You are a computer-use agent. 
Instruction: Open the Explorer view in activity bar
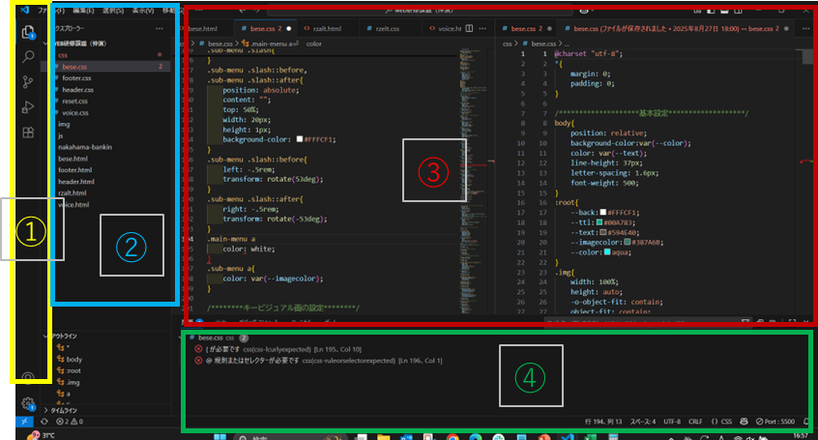(x=28, y=32)
